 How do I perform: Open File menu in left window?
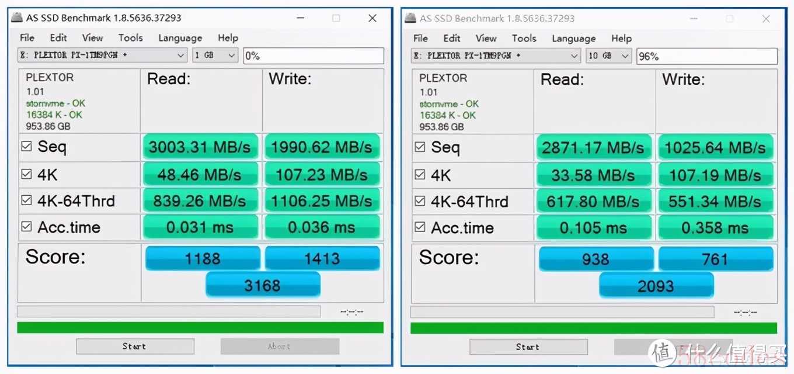point(27,38)
